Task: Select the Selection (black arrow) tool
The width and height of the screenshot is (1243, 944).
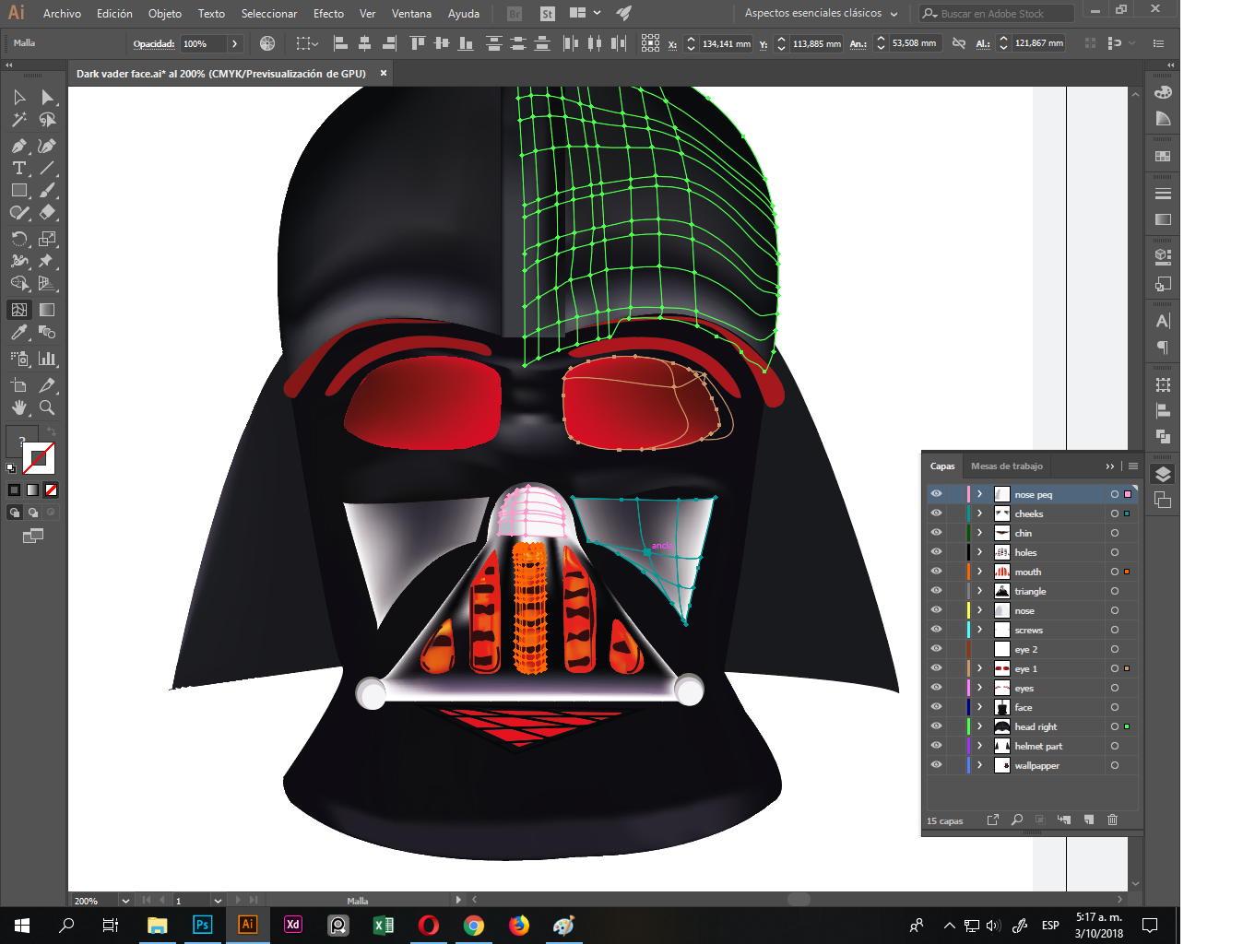Action: [19, 98]
